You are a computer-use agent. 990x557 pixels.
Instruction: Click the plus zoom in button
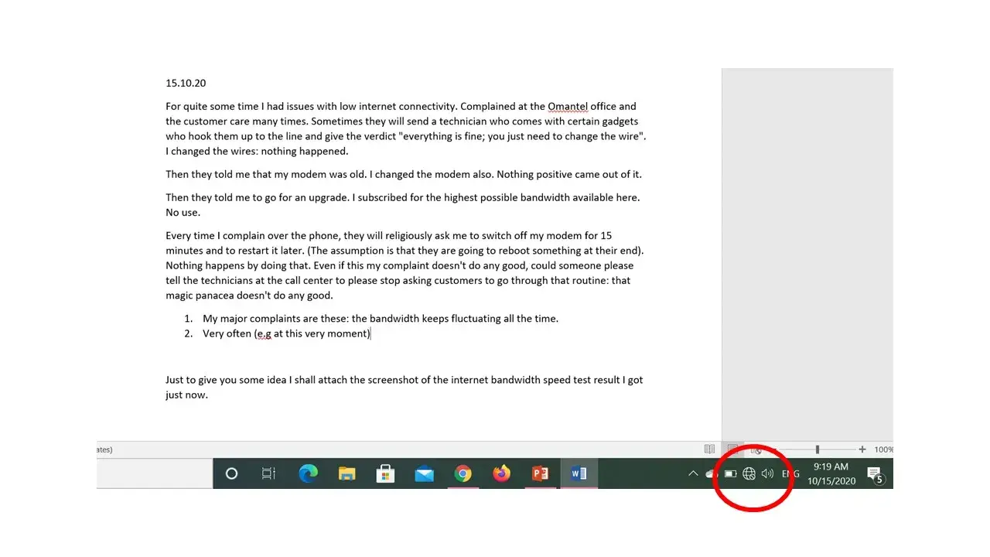862,449
